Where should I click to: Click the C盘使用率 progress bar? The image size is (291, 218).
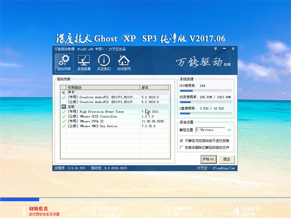click(x=206, y=114)
